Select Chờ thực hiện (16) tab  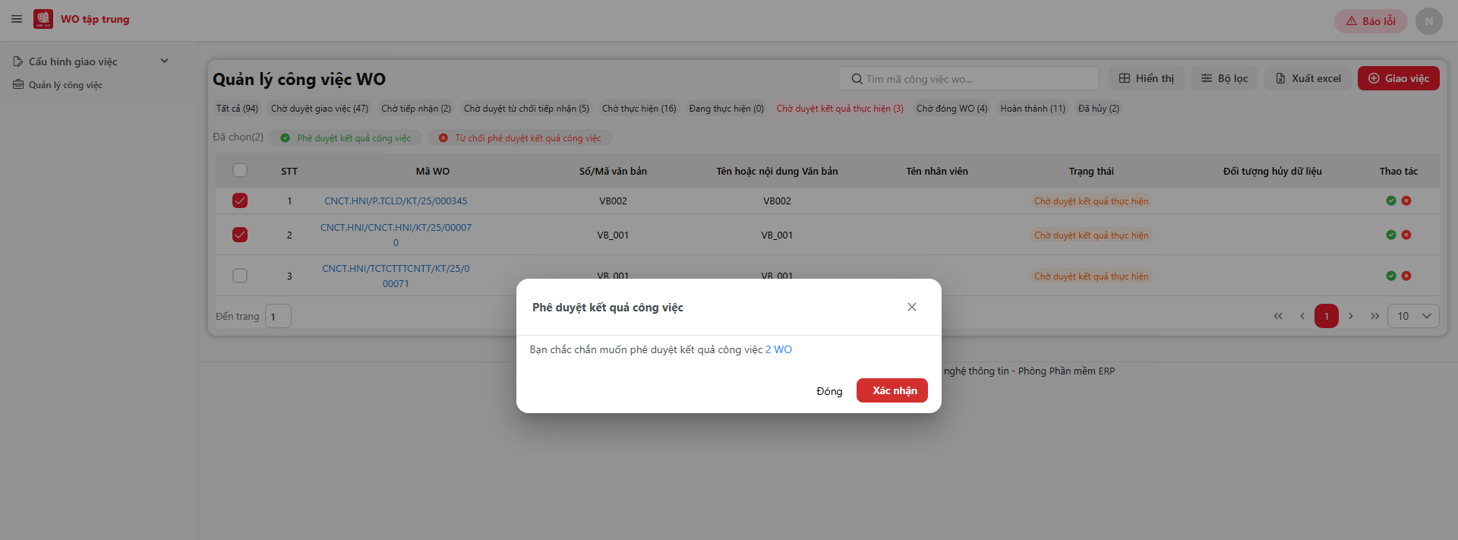click(639, 109)
